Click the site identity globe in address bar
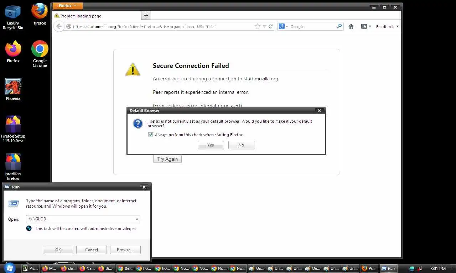Image resolution: width=456 pixels, height=273 pixels. [69, 26]
